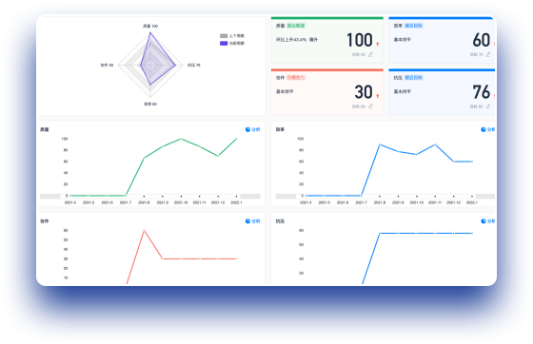Open 分析 analysis for the 抗压 trend chart
The width and height of the screenshot is (533, 344).
tap(488, 220)
